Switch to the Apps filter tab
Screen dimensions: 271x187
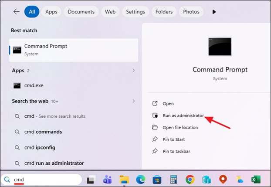(51, 12)
